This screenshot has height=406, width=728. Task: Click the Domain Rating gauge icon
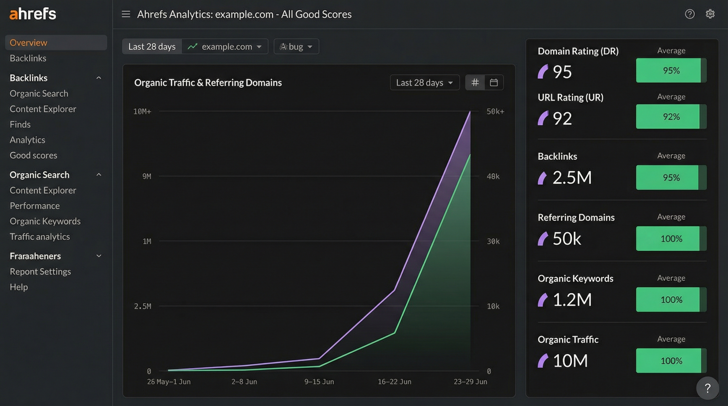(x=543, y=71)
